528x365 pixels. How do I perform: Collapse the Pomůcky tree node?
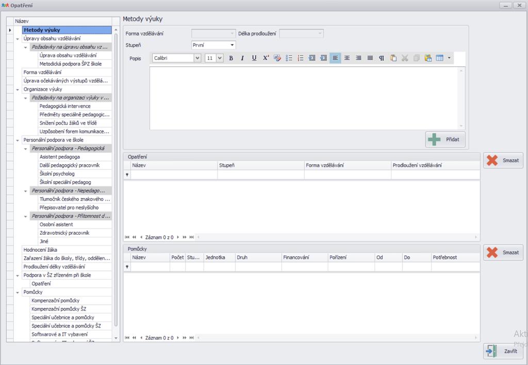[x=18, y=293]
